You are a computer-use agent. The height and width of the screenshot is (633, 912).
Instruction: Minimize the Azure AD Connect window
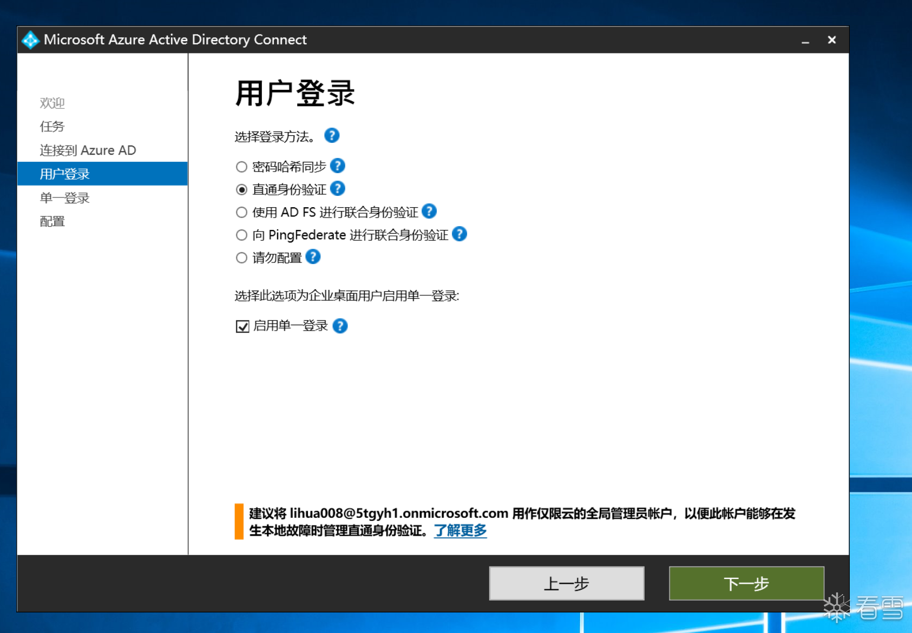click(x=805, y=40)
